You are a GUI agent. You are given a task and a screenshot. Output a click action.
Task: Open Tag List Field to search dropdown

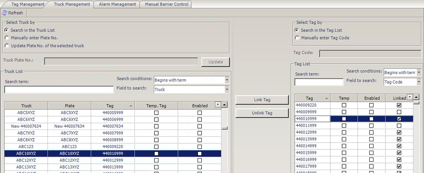(419, 82)
